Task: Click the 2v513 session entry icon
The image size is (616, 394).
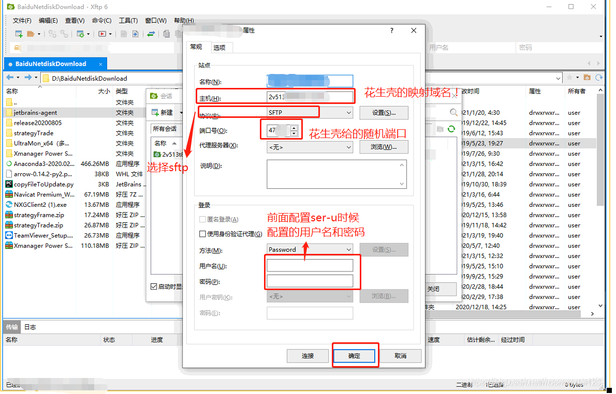Action: tap(157, 154)
